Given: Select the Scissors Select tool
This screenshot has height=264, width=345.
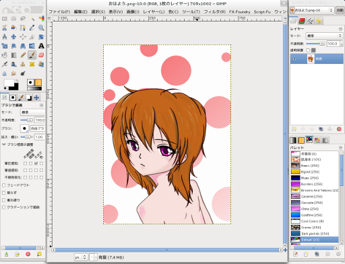Looking at the screenshot, I should tap(5, 28).
